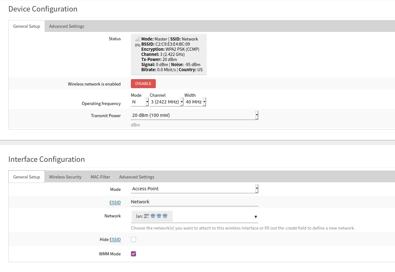Click the last wireless antenna icon in Network
The height and width of the screenshot is (272, 395).
pyautogui.click(x=165, y=216)
